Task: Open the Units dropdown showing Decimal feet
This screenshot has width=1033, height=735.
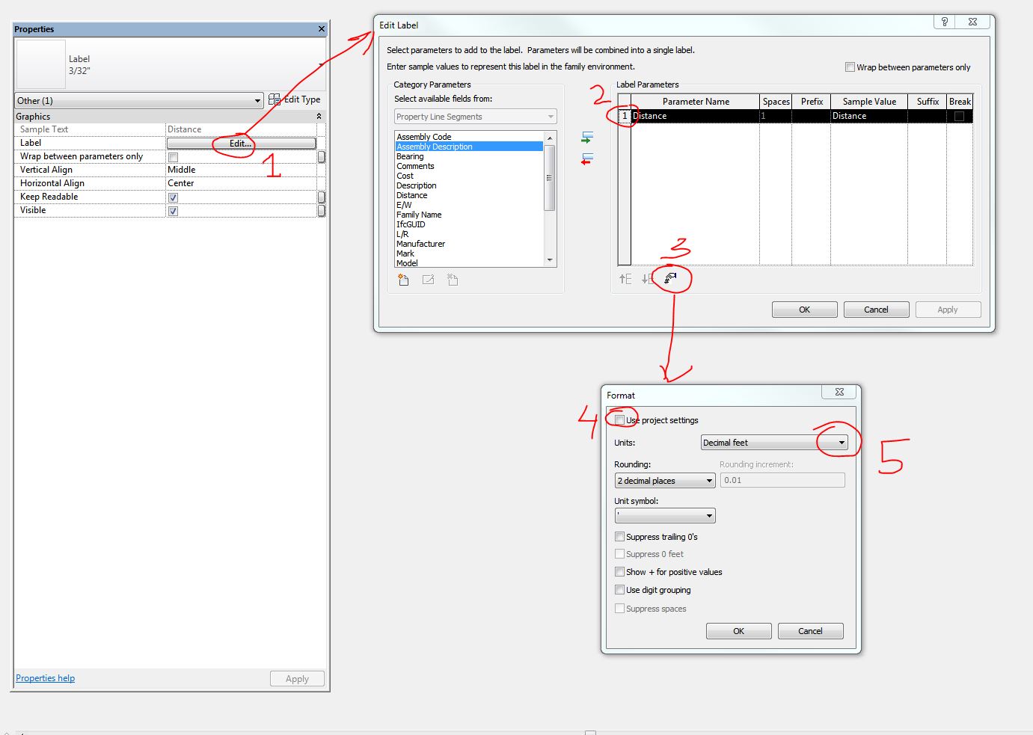Action: [x=773, y=443]
